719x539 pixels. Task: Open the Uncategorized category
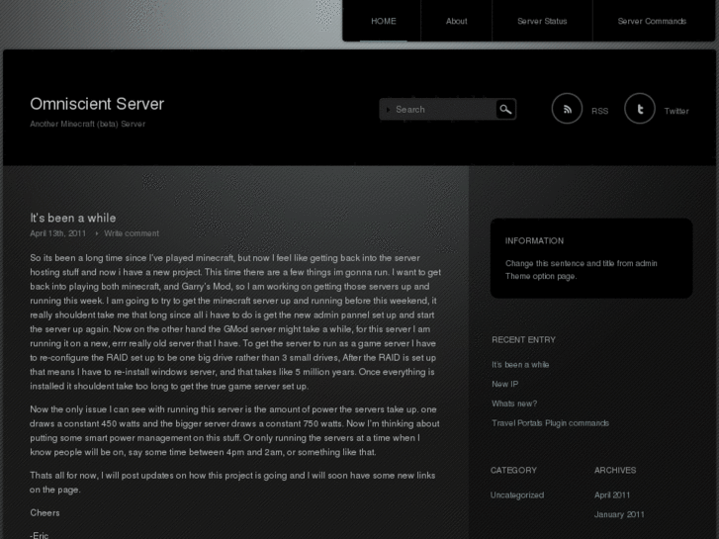pos(517,494)
